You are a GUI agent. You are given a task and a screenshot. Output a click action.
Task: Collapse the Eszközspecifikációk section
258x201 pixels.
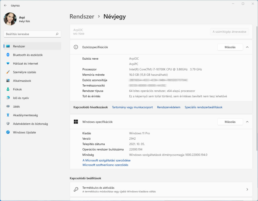pos(247,47)
